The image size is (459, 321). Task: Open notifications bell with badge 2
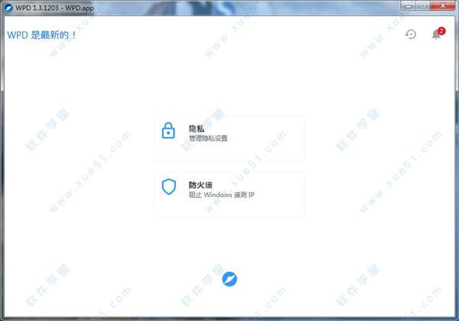(x=438, y=34)
